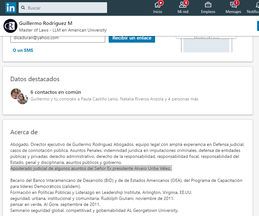Viewport: 259px width, 216px height.
Task: Click the Acerca de heading
Action: (24, 132)
